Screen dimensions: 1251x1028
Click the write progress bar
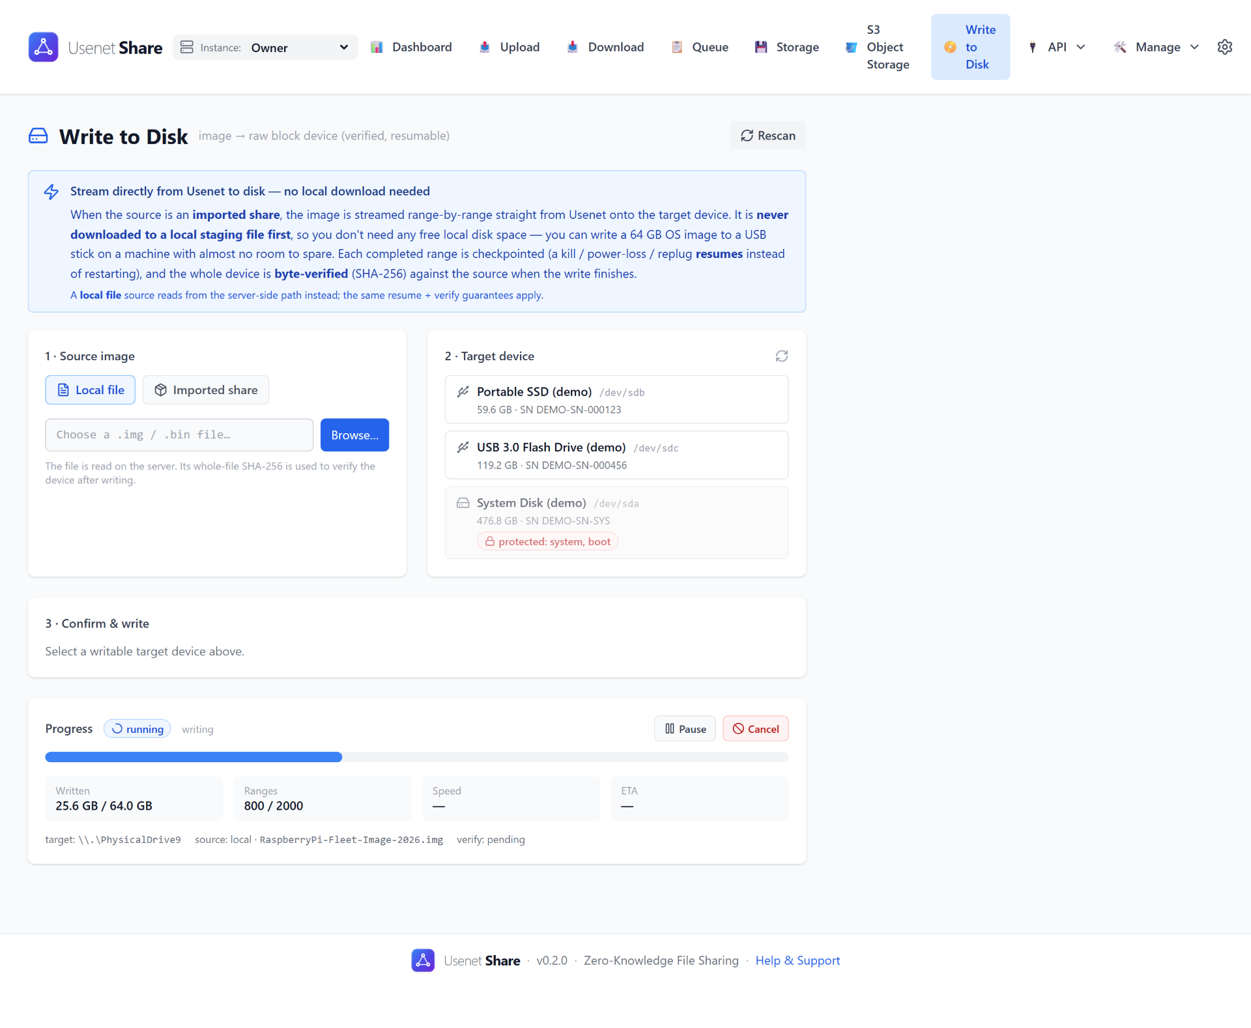point(417,757)
